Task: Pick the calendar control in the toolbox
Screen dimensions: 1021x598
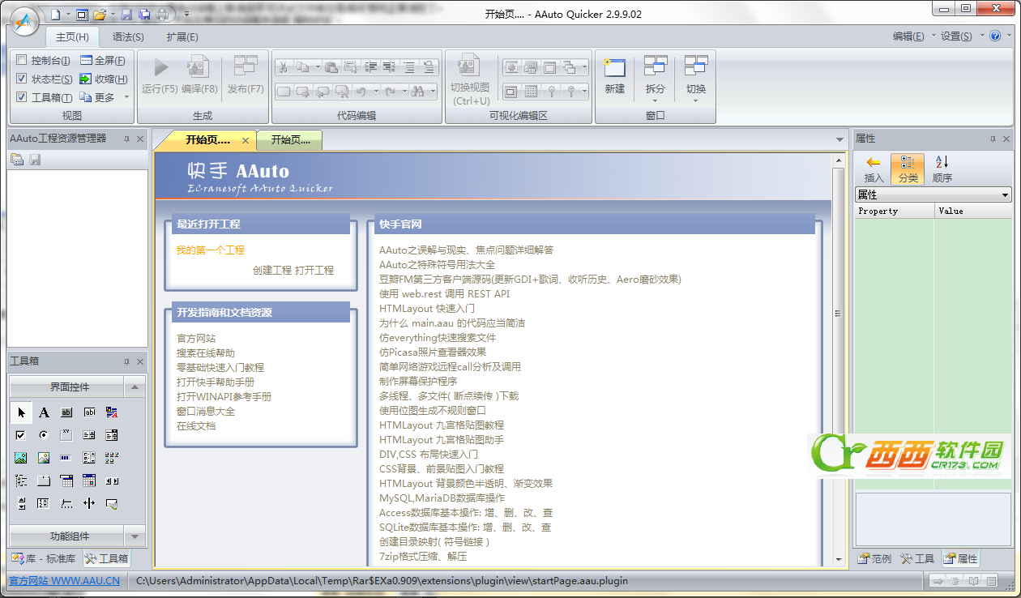Action: click(89, 481)
